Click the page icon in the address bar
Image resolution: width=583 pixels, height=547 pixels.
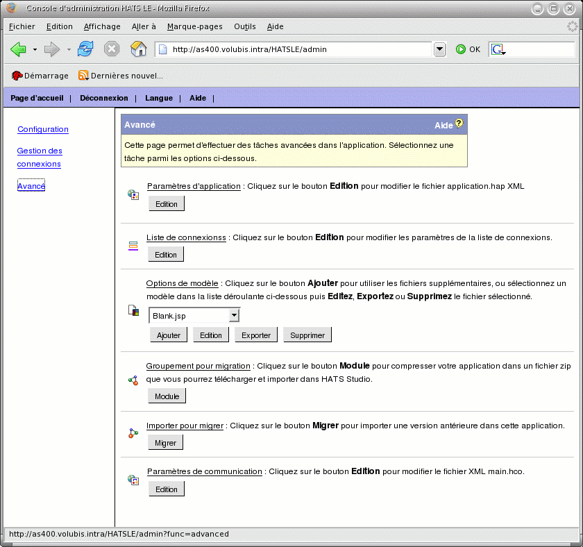click(x=163, y=49)
